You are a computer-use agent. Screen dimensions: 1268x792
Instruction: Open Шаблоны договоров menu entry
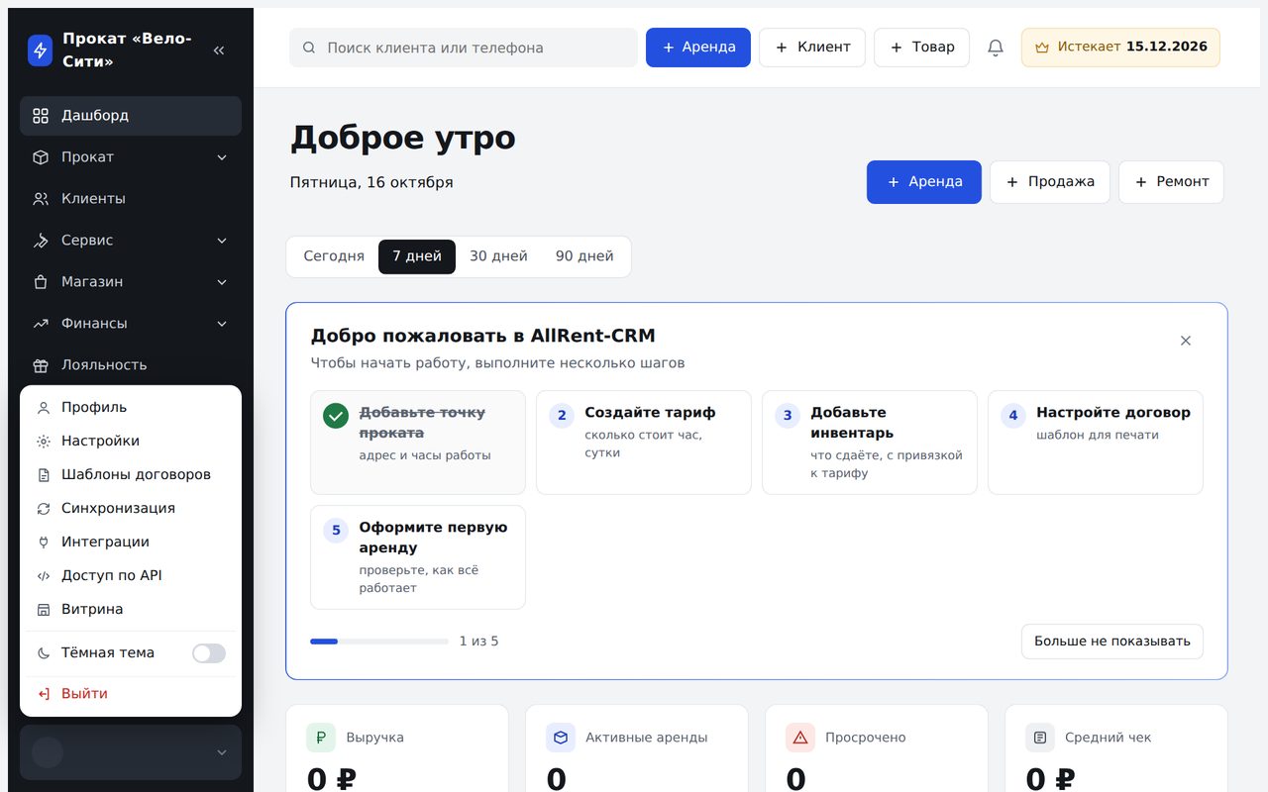131,475
